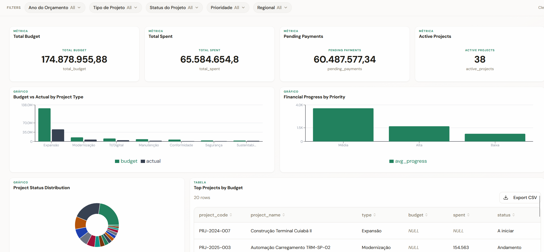Expand the Status do Projeto filter
Viewport: 544px width, 252px height.
[174, 8]
